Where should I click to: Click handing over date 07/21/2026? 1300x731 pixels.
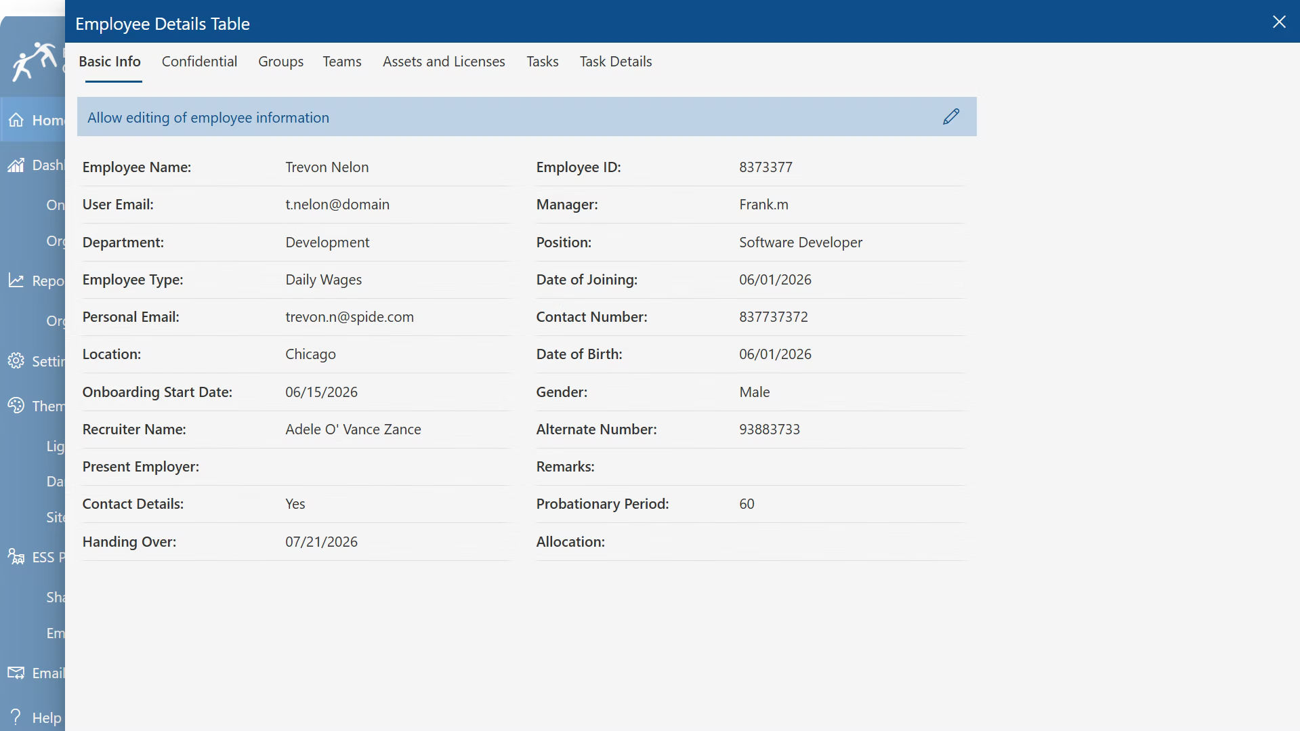pyautogui.click(x=322, y=542)
